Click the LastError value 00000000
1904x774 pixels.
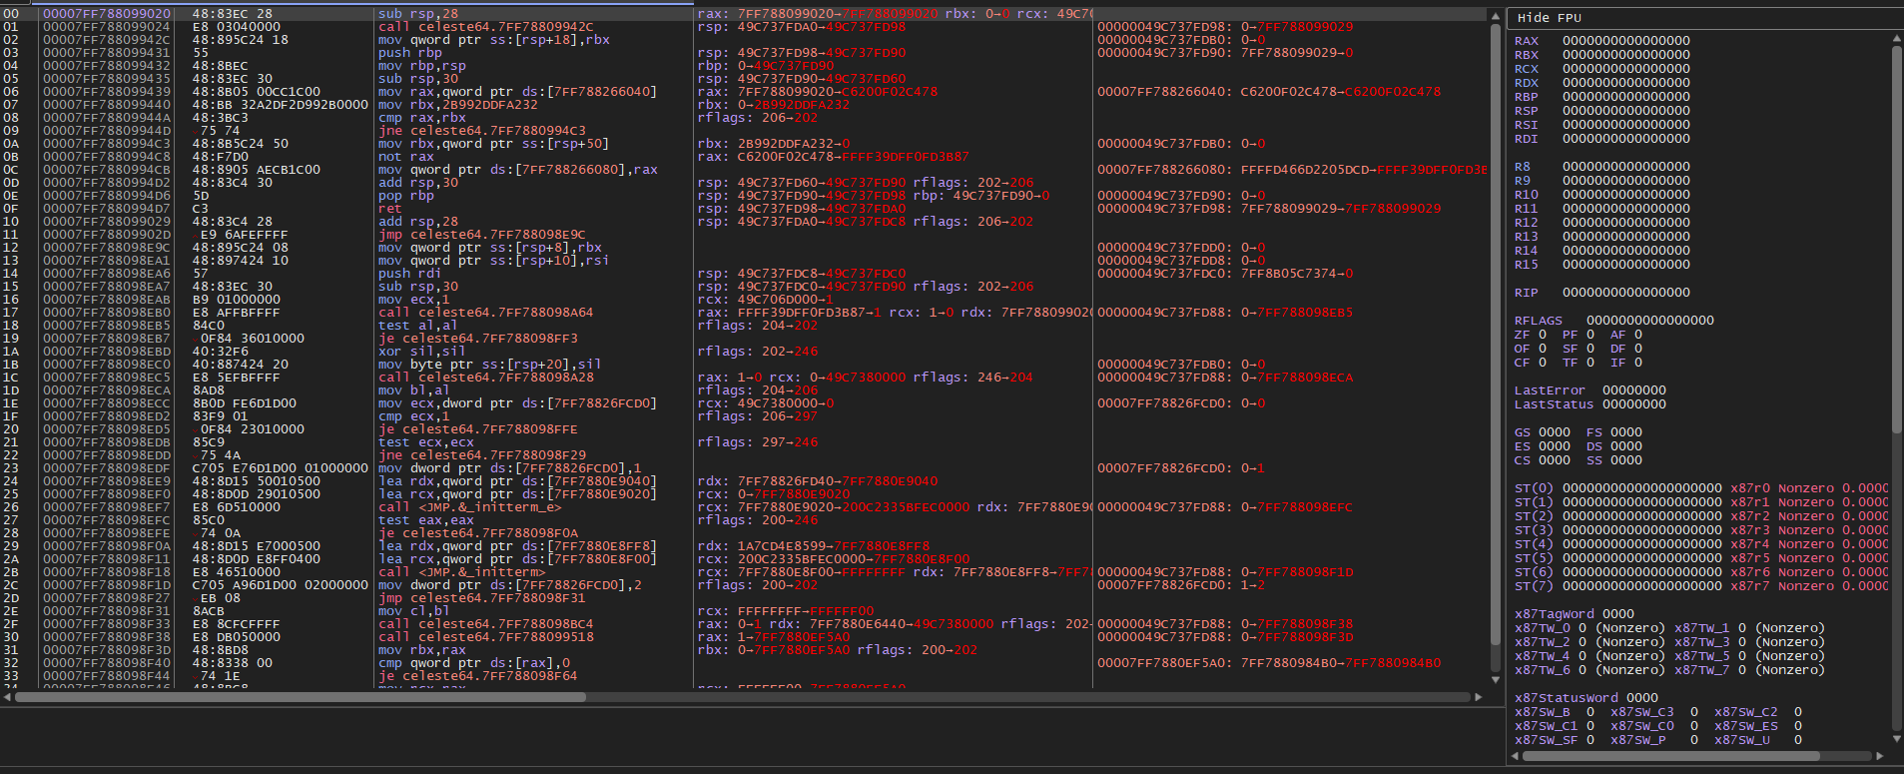[x=1634, y=390]
